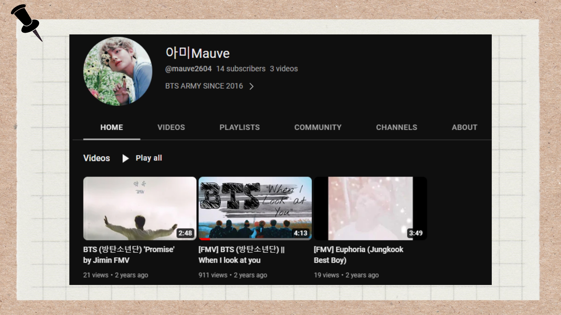561x315 pixels.
Task: Click the @mauve2604 handle
Action: pos(188,69)
